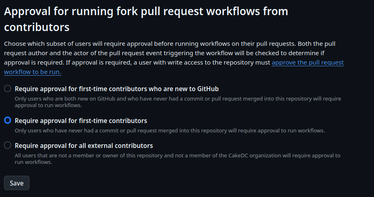Image resolution: width=374 pixels, height=197 pixels.
Task: Click the word "contributors" on the heading's second line
Action: click(x=37, y=27)
